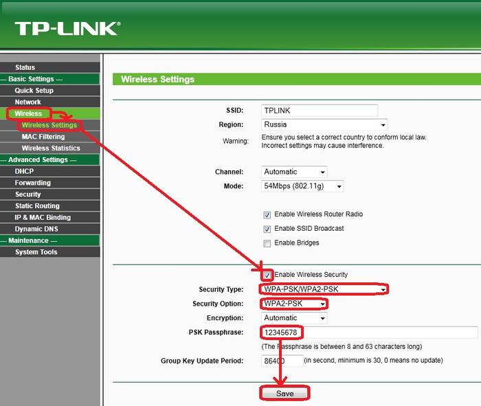Open the Region dropdown showing Russia
The image size is (481, 406).
[324, 125]
